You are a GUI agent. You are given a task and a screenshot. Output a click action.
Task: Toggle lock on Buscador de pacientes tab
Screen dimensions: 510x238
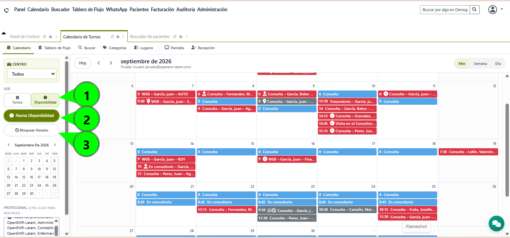[x=181, y=37]
